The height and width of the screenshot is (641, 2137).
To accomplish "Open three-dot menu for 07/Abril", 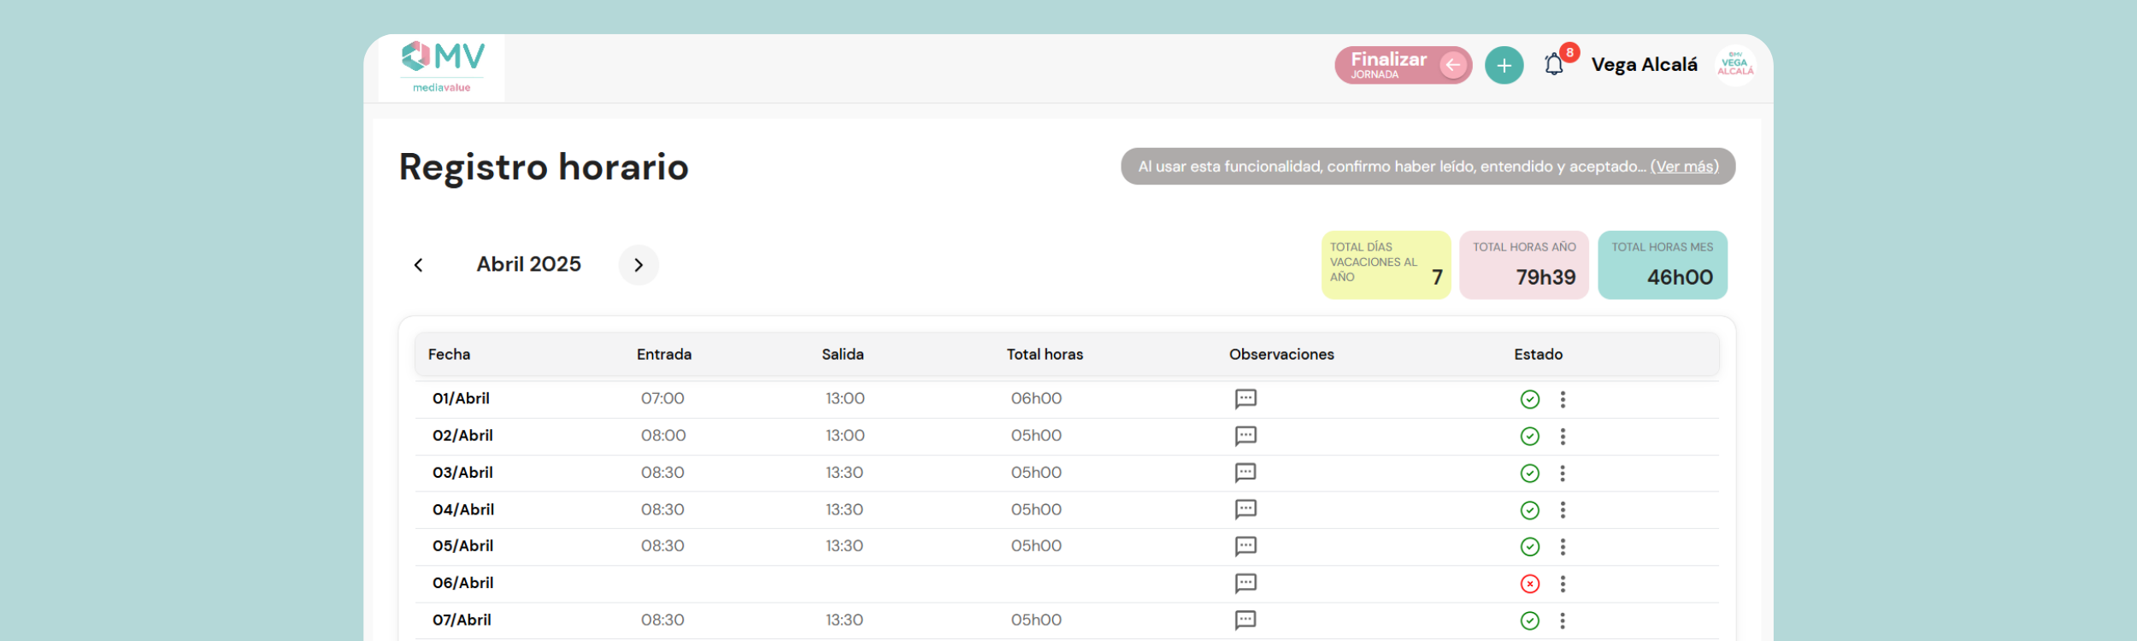I will 1563,620.
